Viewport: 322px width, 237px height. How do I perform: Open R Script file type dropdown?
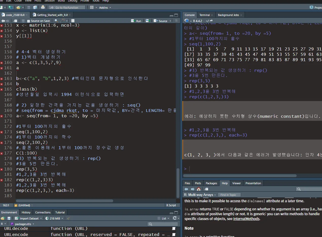tap(172, 205)
